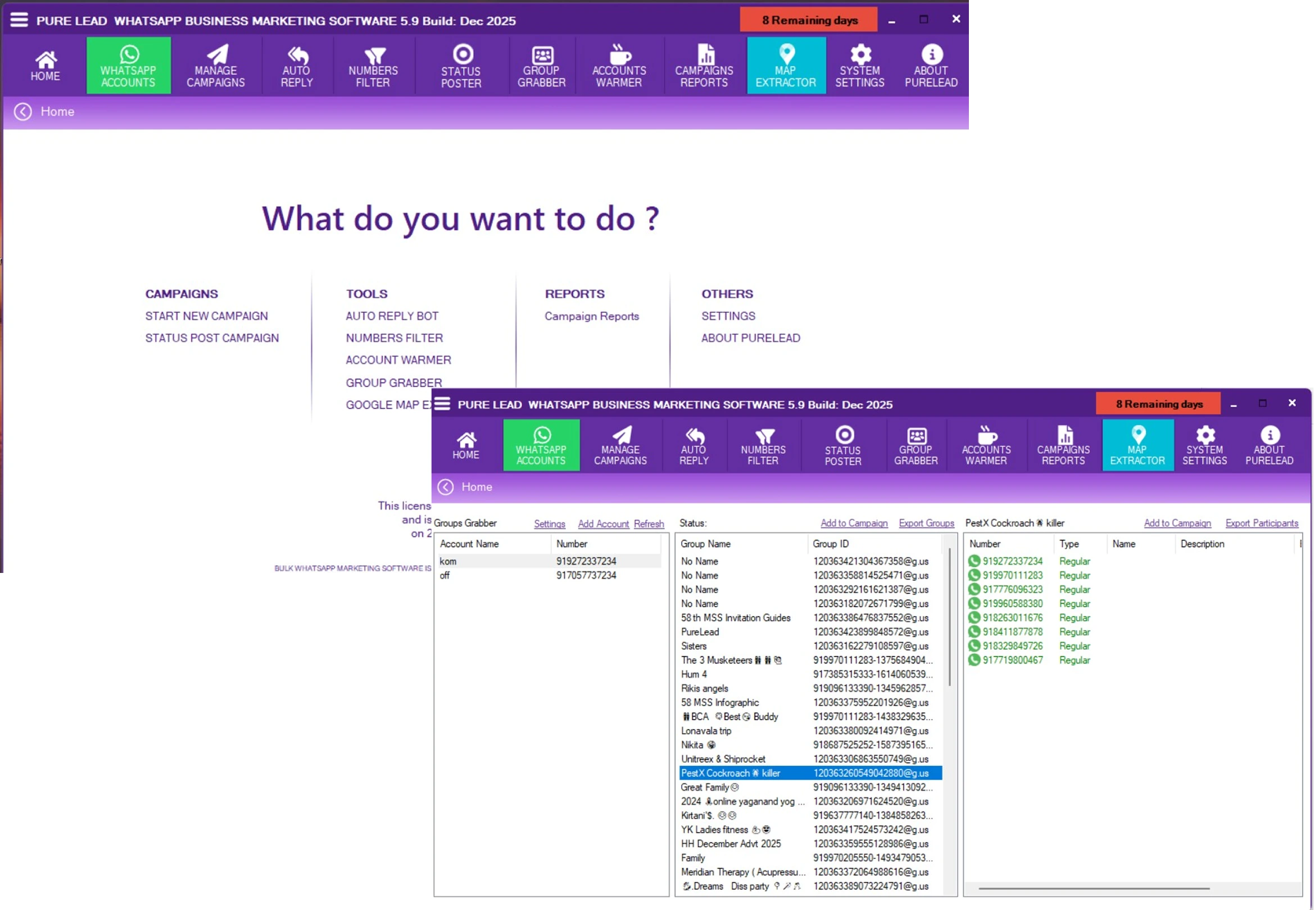This screenshot has width=1314, height=910.
Task: Click Add Account link in Groups Grabber
Action: [603, 524]
